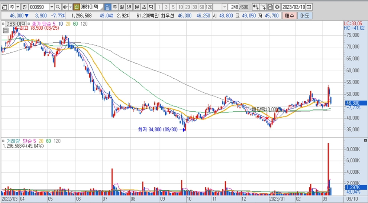Viewport: 368px width, 203px height.
Task: Open the add chart indicator icon
Action: (x=255, y=7)
